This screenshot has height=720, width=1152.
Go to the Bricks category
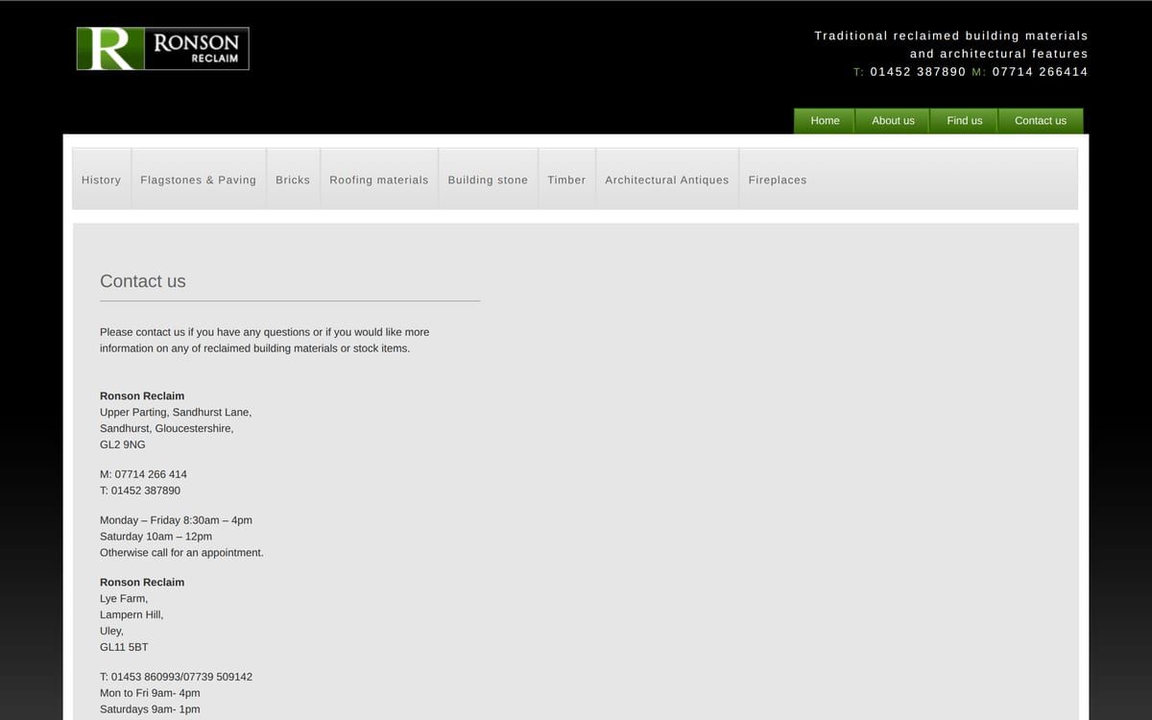pos(293,180)
